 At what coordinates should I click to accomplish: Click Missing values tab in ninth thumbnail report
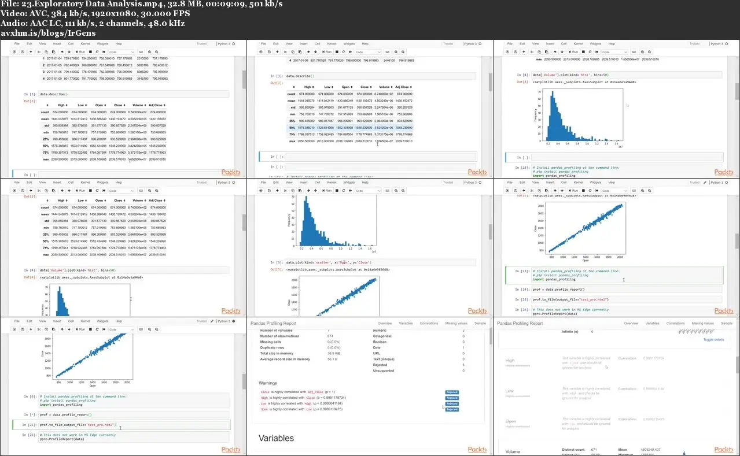coord(702,324)
